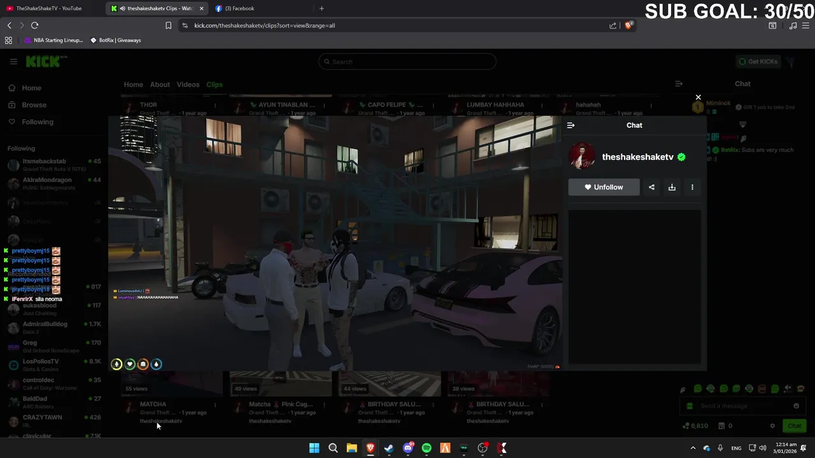
Task: Switch to the channel Videos tab
Action: 188,85
